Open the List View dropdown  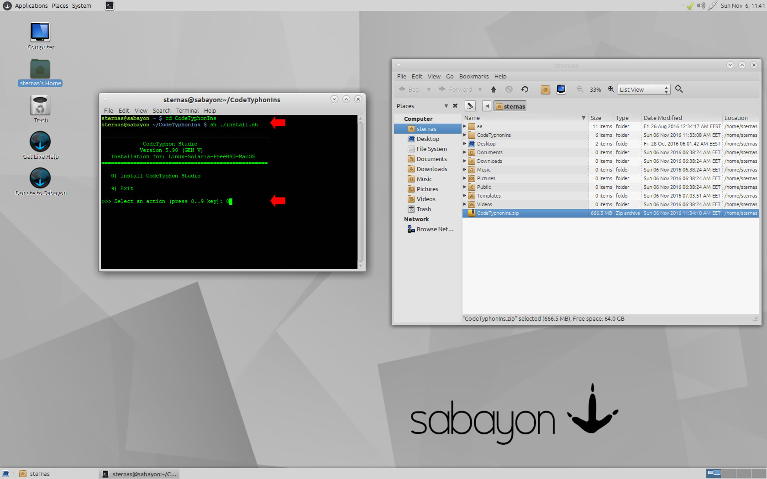click(644, 89)
